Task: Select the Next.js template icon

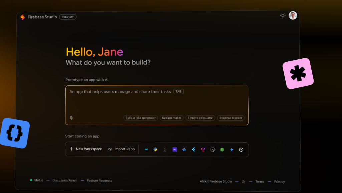Action: pyautogui.click(x=212, y=150)
